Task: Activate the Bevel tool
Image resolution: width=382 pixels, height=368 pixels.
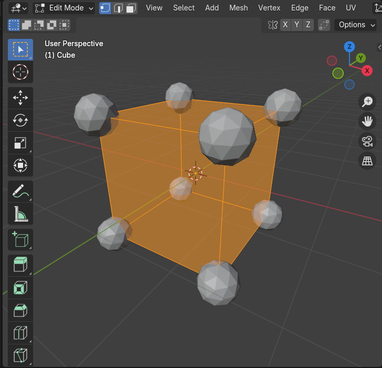Action: (20, 310)
